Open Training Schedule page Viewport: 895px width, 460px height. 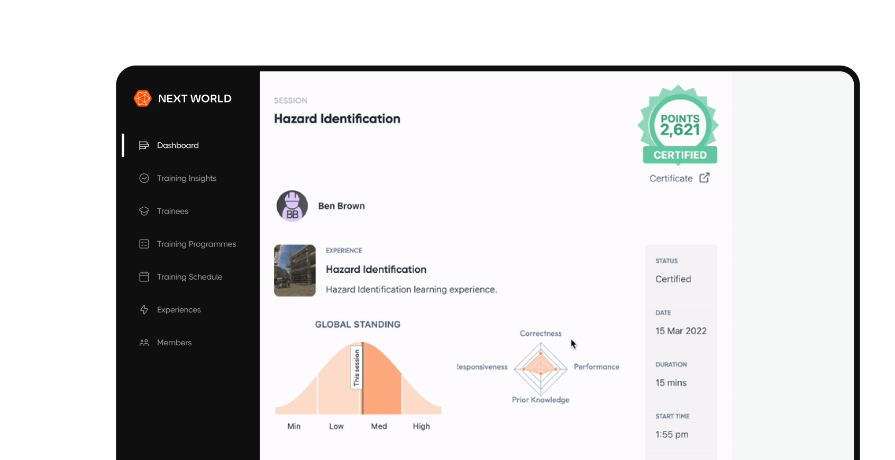click(x=189, y=277)
